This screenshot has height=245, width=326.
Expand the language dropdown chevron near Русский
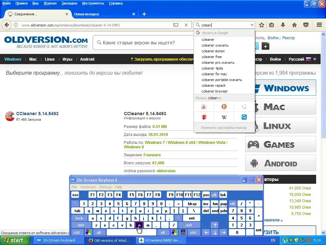315,59
